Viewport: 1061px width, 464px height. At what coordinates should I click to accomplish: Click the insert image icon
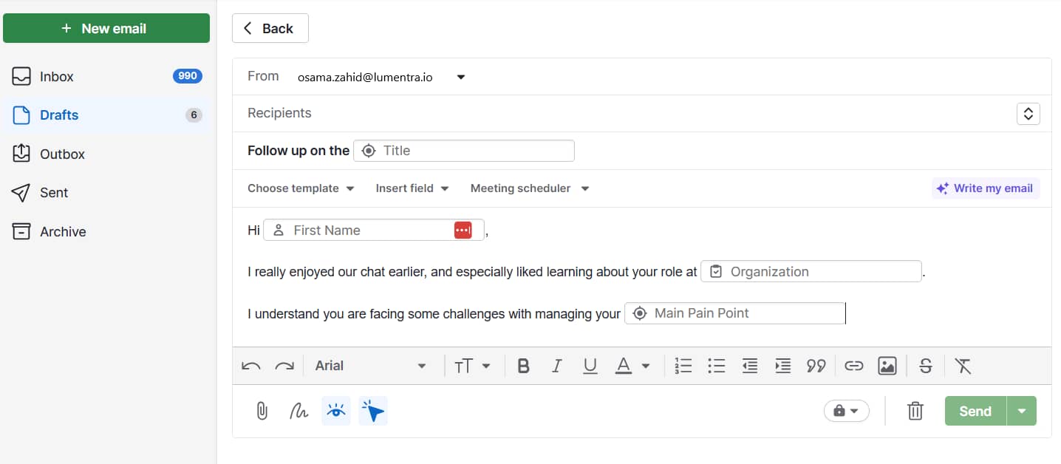click(887, 365)
